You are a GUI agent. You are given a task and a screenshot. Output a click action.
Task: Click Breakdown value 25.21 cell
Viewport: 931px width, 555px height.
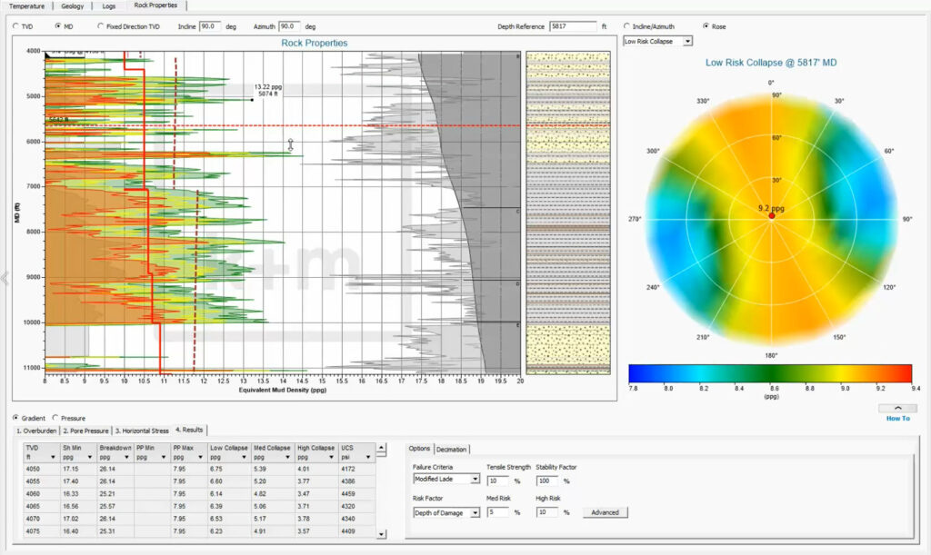pyautogui.click(x=115, y=494)
